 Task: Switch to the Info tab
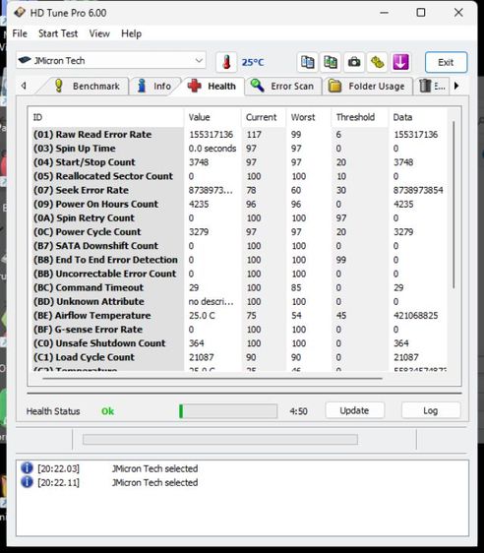[154, 86]
